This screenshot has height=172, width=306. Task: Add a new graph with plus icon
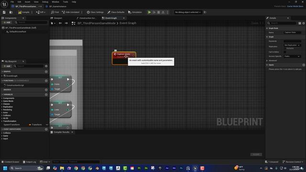click(x=46, y=72)
